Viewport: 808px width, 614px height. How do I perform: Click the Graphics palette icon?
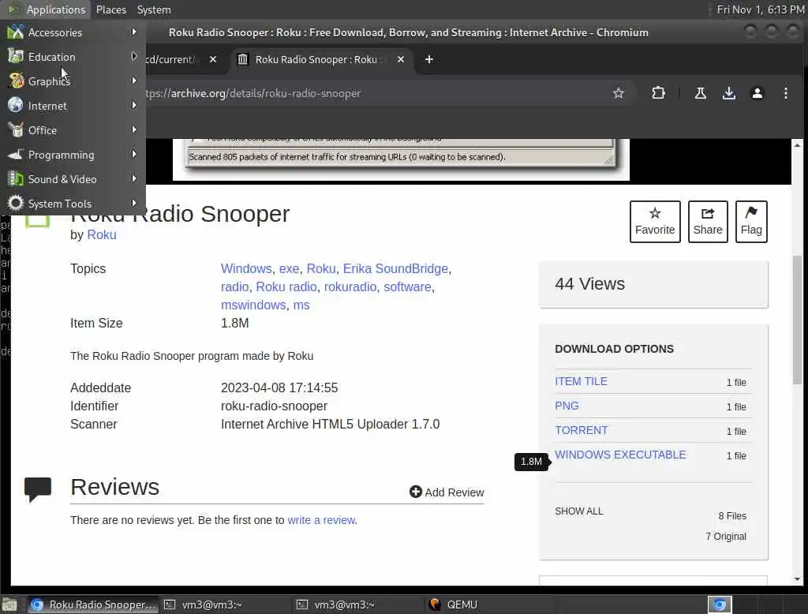16,81
